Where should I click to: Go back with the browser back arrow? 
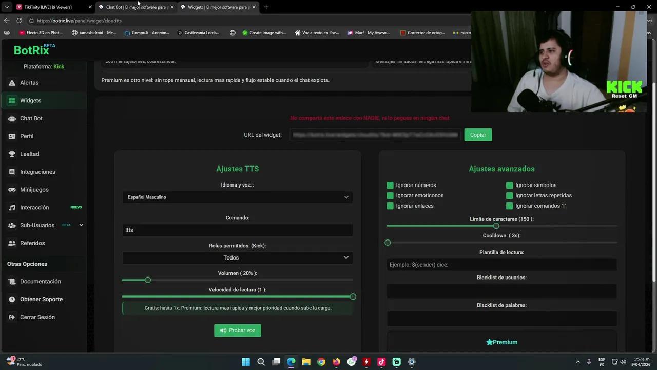(7, 21)
